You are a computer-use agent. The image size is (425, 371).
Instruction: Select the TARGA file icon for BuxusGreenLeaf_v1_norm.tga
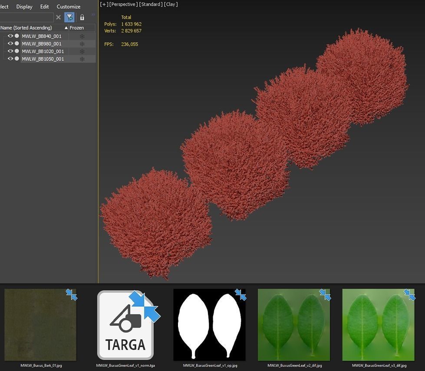pos(125,325)
